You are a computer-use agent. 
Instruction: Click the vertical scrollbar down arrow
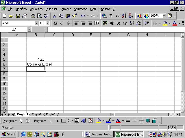[x=183, y=111]
